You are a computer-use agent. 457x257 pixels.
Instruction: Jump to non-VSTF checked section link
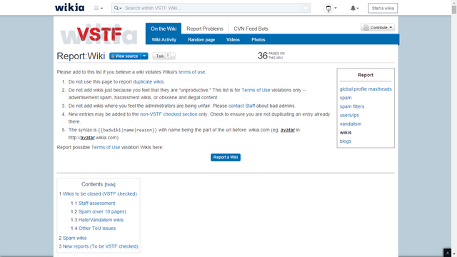click(169, 114)
